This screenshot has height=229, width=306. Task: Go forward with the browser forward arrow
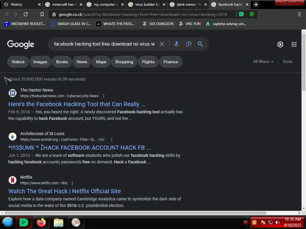pyautogui.click(x=16, y=14)
